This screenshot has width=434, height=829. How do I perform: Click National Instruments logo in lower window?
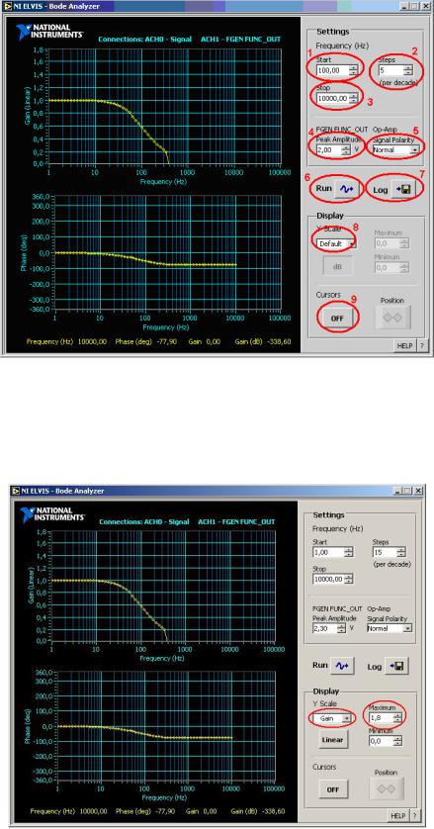click(x=52, y=514)
